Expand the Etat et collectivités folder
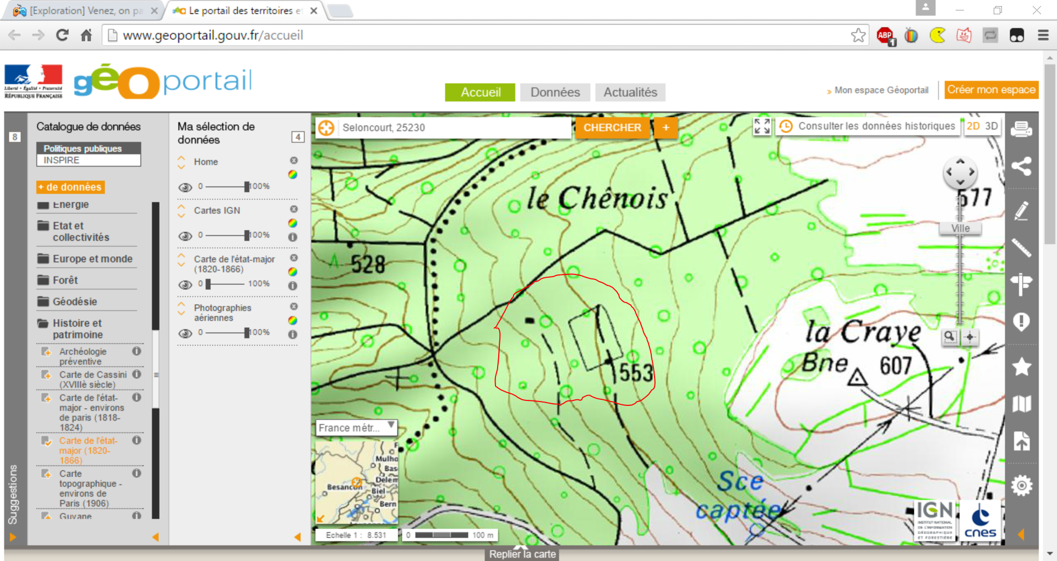Screen dimensions: 1057x561 coord(86,232)
